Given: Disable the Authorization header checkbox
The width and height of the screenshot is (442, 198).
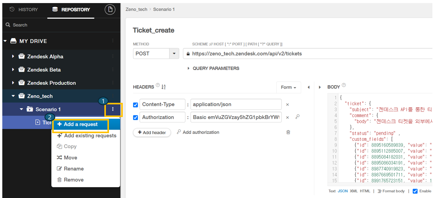Looking at the screenshot, I should 135,117.
